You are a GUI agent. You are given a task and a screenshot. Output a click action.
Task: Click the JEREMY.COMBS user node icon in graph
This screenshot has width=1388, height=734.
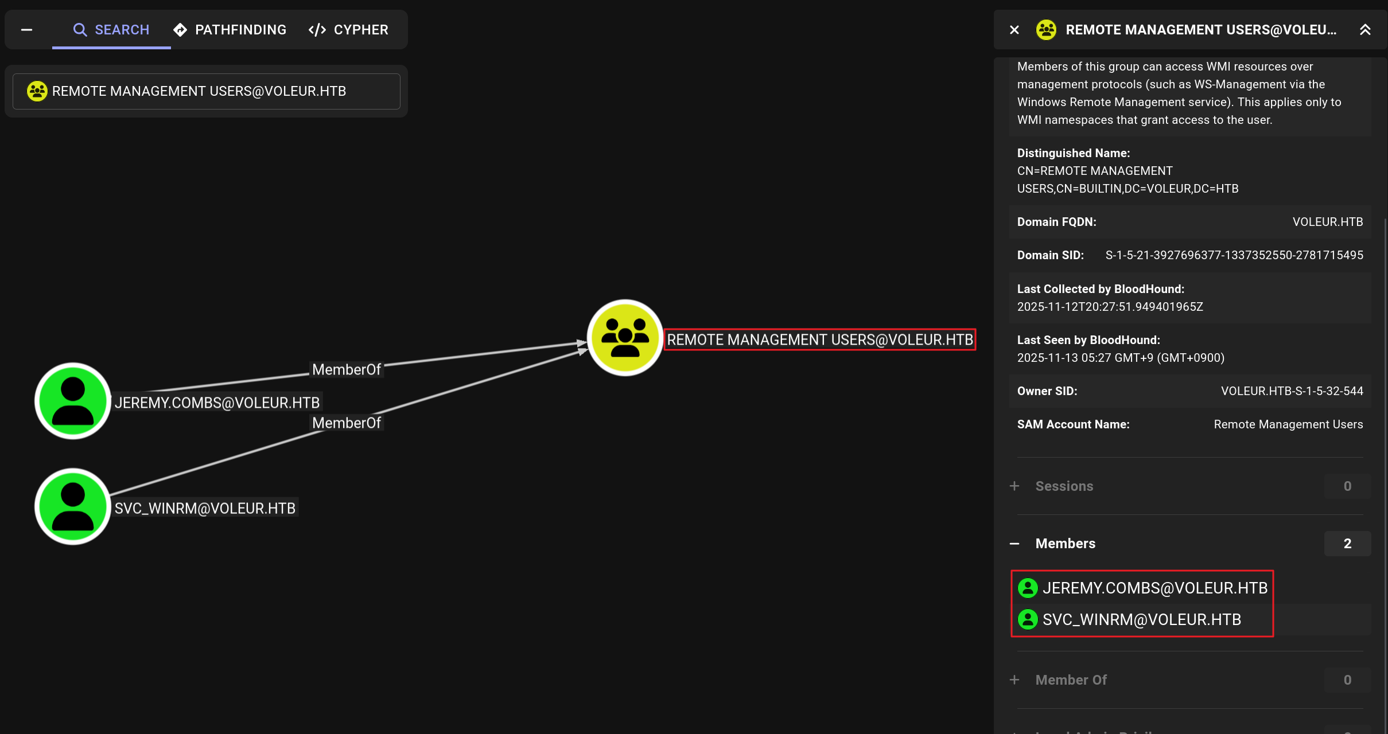tap(73, 401)
